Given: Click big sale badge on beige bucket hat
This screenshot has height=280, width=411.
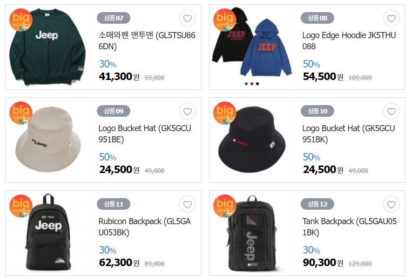Looking at the screenshot, I should [x=20, y=113].
